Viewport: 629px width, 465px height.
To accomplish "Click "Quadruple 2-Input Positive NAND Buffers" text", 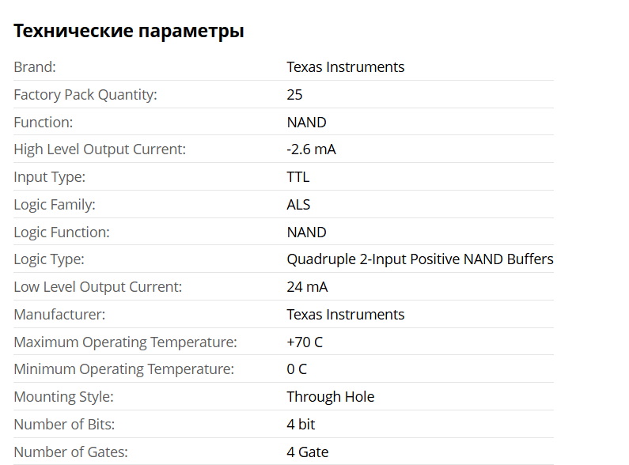I will (419, 259).
